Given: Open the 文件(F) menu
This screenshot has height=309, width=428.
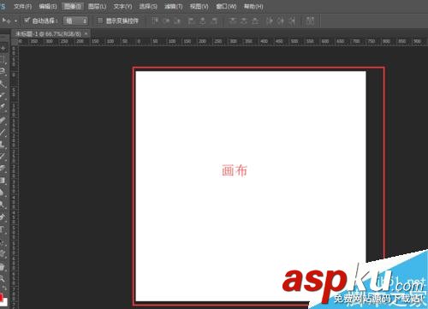Looking at the screenshot, I should point(23,6).
